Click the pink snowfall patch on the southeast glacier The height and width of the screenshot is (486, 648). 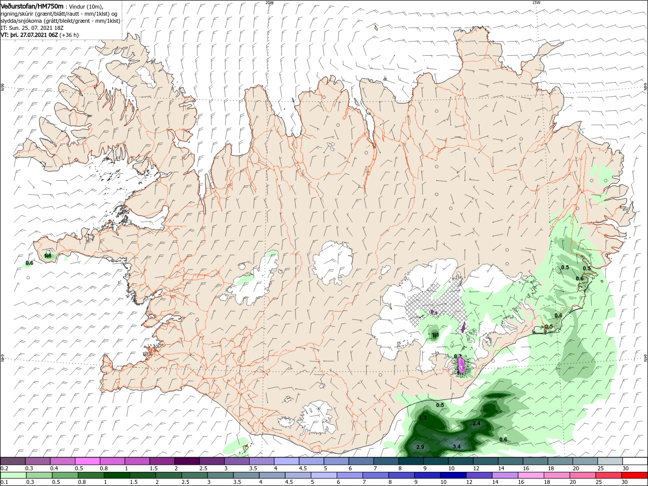461,365
